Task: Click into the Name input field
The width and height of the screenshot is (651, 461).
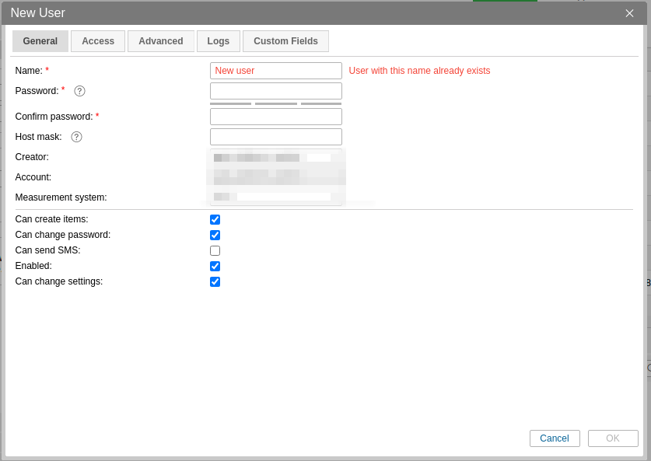Action: 275,71
